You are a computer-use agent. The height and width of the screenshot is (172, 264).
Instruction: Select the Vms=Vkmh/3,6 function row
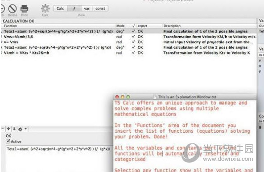(x=129, y=37)
